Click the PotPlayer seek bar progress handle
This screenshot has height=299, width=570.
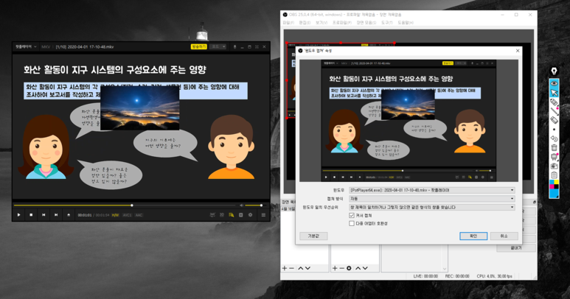[132, 205]
